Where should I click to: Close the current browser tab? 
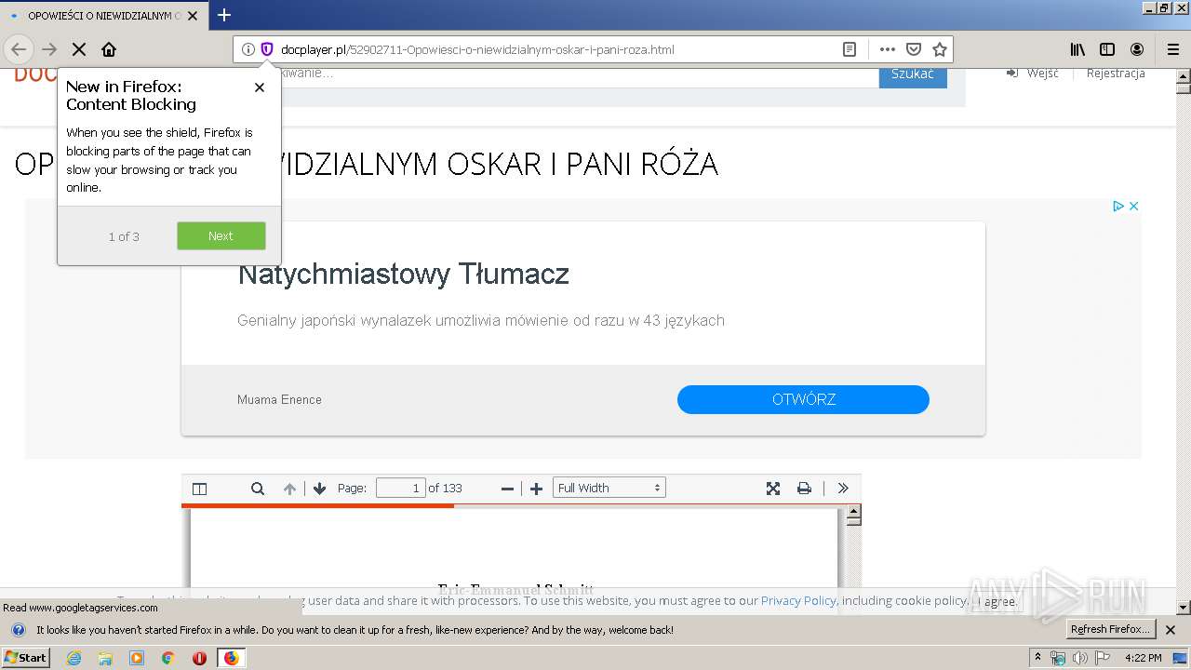coord(193,16)
